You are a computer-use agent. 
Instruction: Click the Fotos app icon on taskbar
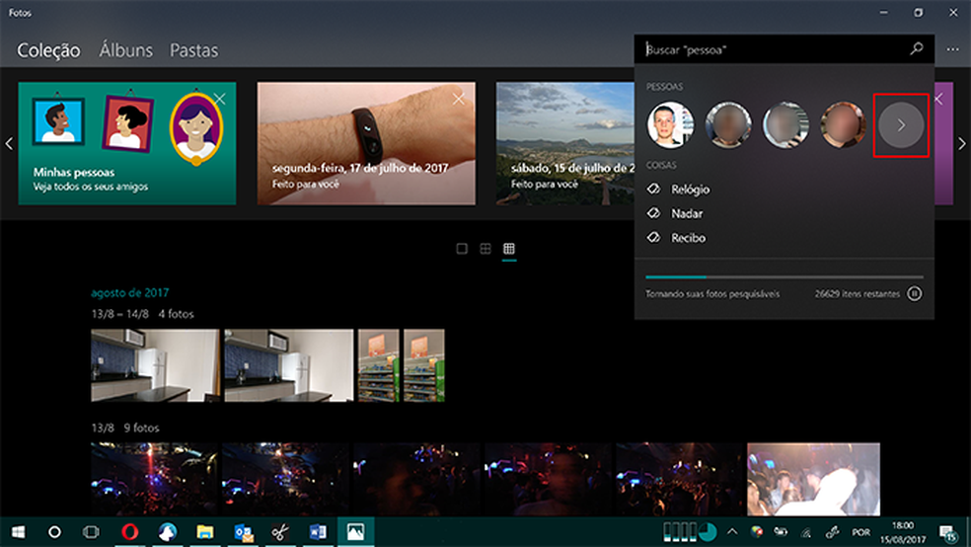[355, 532]
